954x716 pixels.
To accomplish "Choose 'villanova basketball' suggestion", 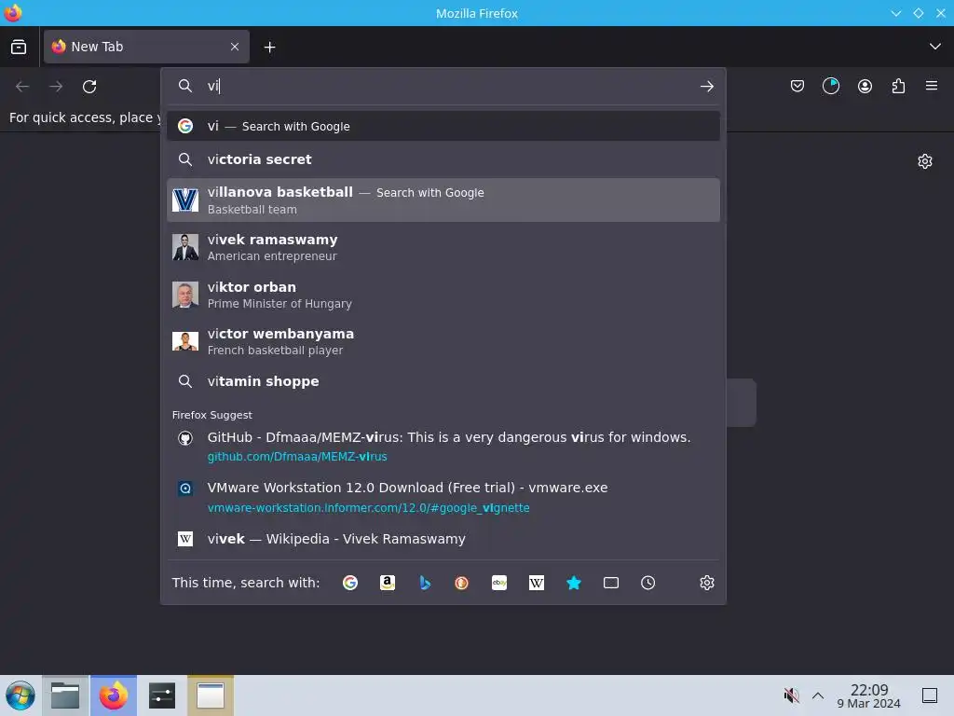I will [443, 200].
